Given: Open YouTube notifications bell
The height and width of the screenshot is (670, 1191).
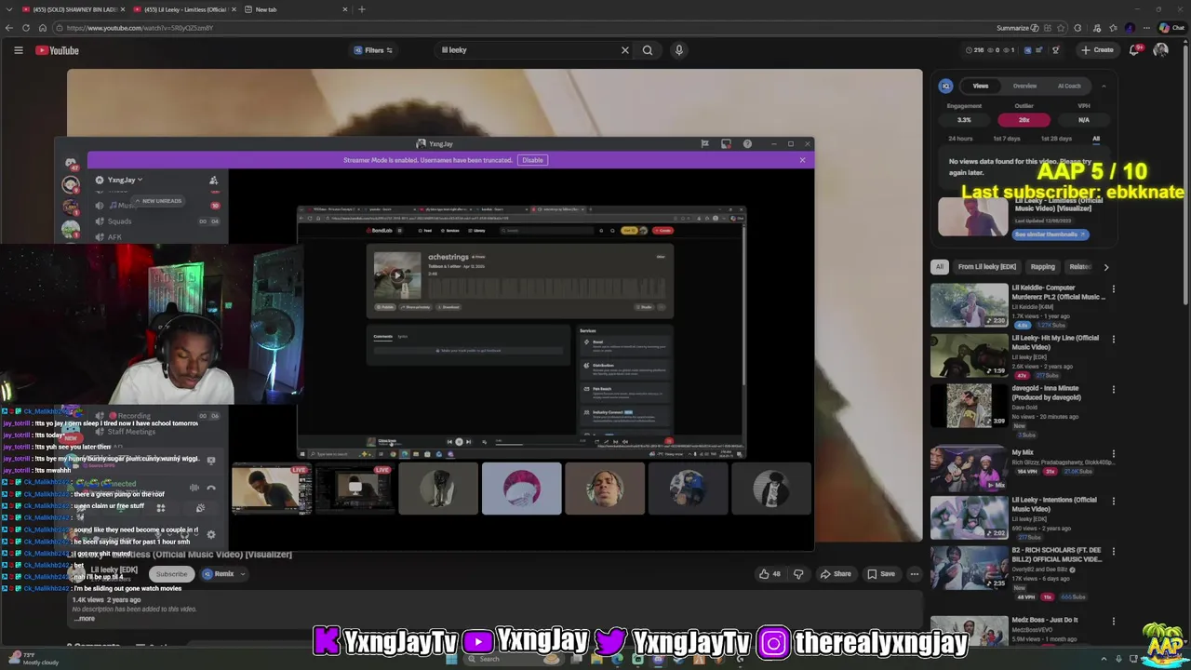Looking at the screenshot, I should click(1135, 50).
